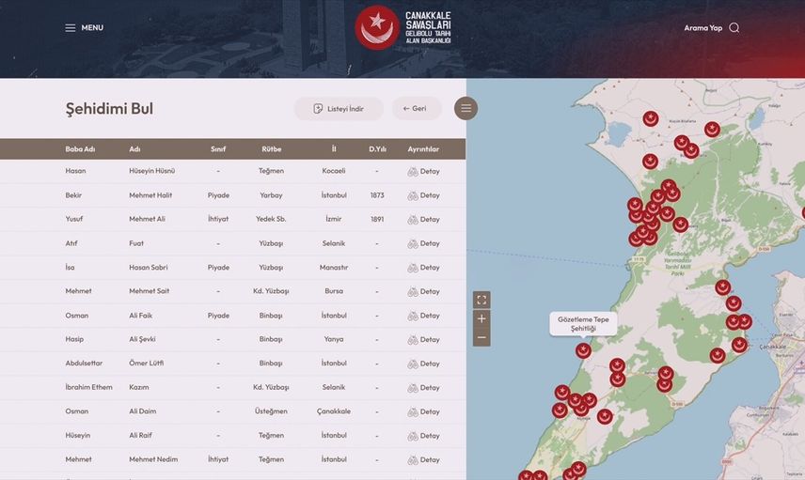The image size is (805, 480).
Task: Click the Gözetleme Tepe Şehitliği map marker
Action: [x=583, y=350]
